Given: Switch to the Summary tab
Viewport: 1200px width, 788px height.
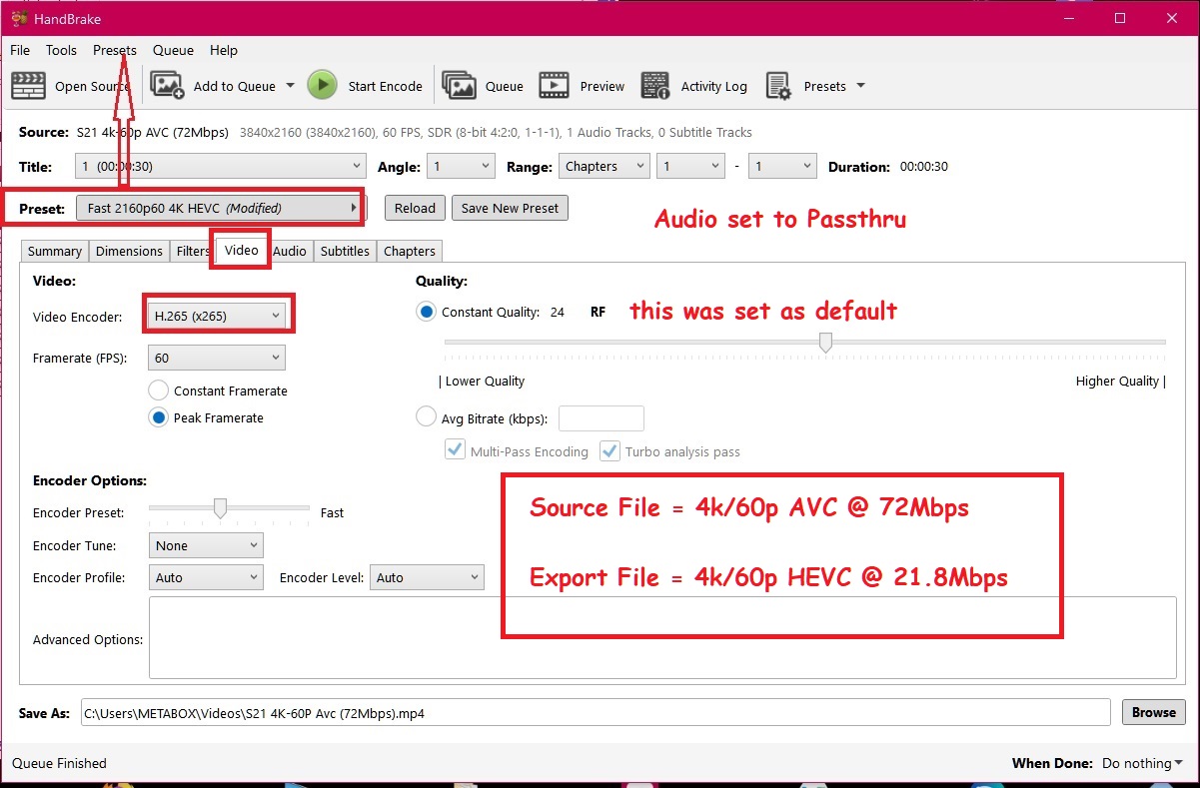Looking at the screenshot, I should pyautogui.click(x=54, y=252).
